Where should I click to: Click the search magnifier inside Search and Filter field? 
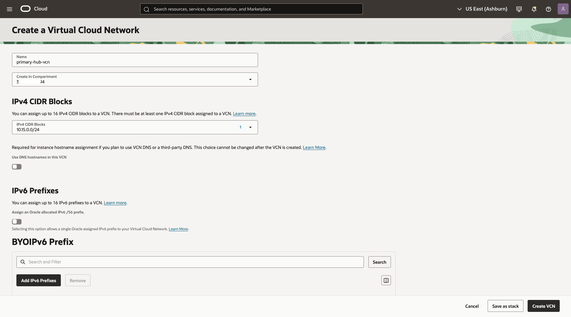click(x=23, y=262)
